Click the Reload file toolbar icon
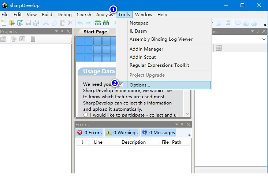 pyautogui.click(x=20, y=23)
